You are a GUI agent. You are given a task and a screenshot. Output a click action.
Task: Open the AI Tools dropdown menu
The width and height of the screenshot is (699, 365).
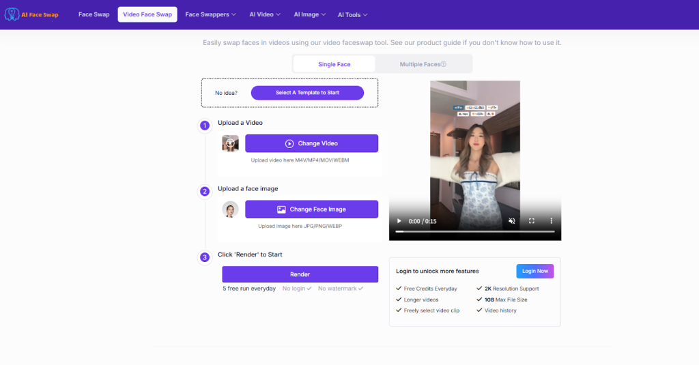pyautogui.click(x=352, y=14)
